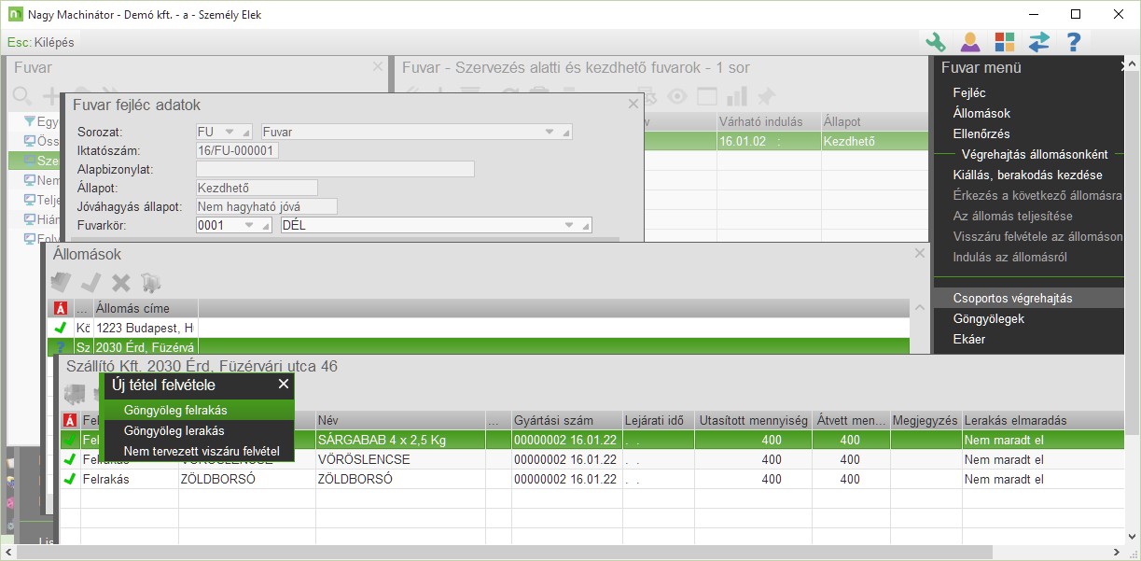The image size is (1141, 561).
Task: Select the VÖRÖSLENCSE name cell
Action: click(399, 459)
